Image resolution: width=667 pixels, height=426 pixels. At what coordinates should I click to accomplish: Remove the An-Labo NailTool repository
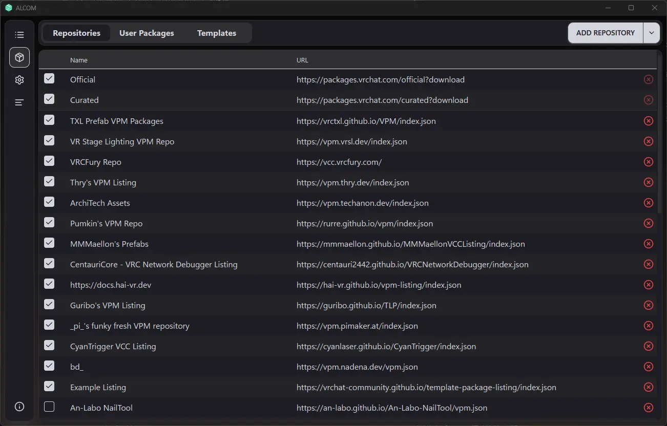(x=648, y=408)
